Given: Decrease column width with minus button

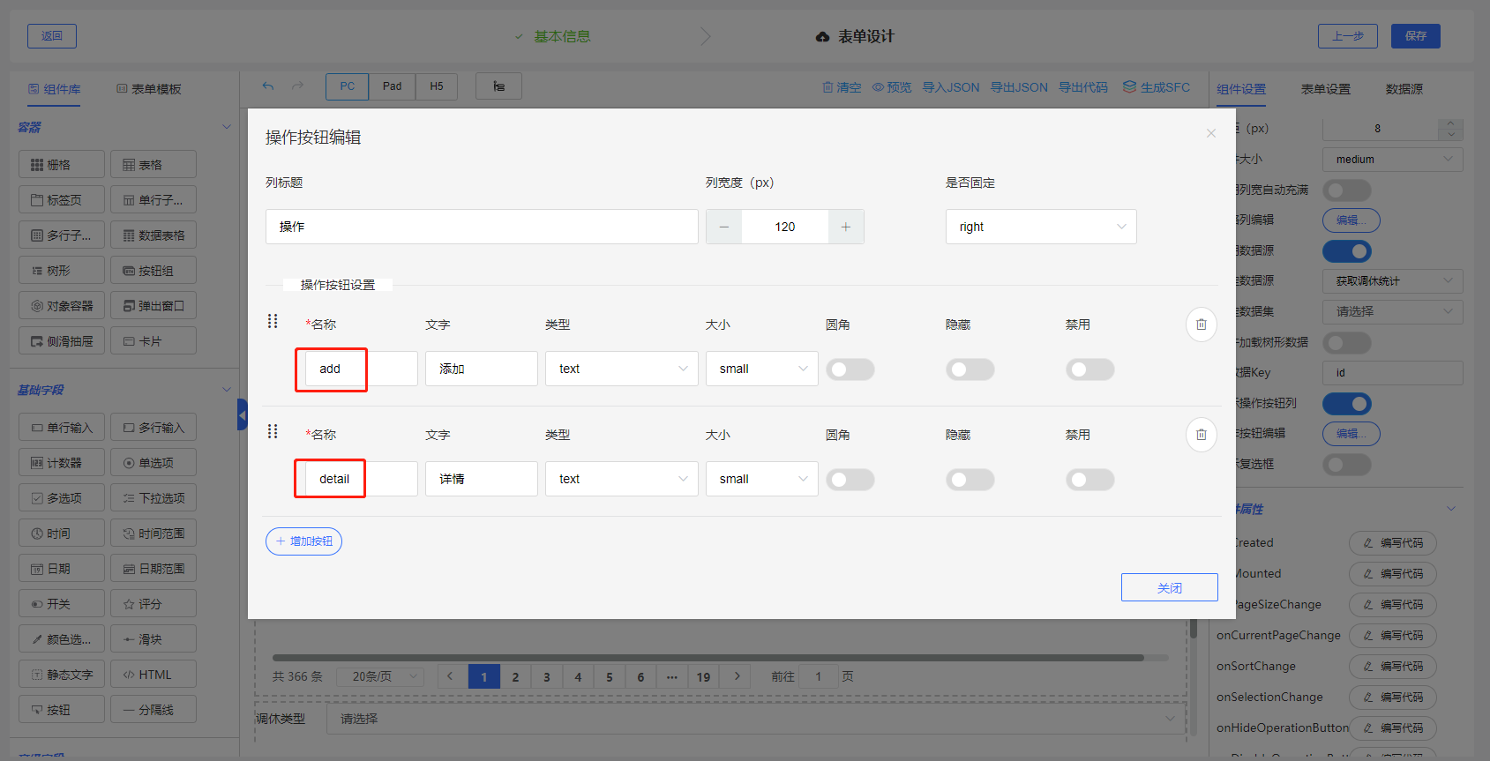Looking at the screenshot, I should click(723, 227).
